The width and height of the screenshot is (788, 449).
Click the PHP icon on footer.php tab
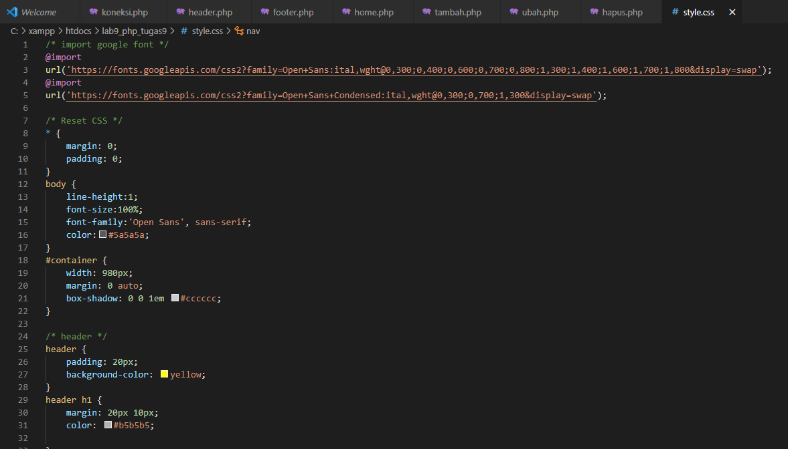tap(264, 11)
